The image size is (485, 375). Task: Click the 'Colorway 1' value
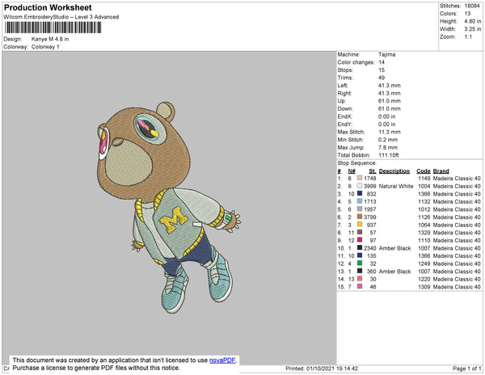tap(45, 47)
